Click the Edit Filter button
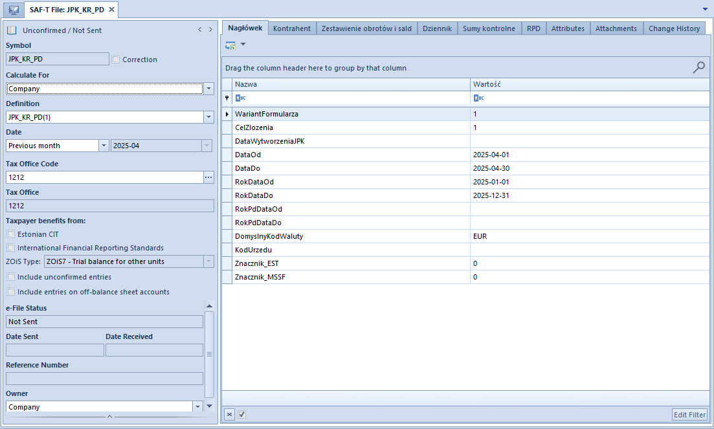The height and width of the screenshot is (429, 714). 689,415
